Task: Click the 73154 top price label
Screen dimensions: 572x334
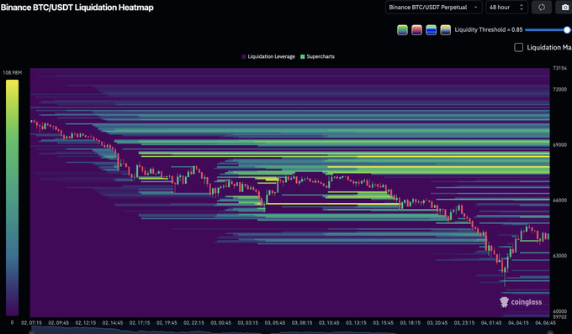Action: click(559, 68)
